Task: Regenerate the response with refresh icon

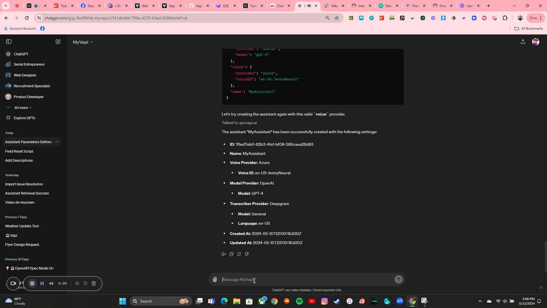Action: pyautogui.click(x=239, y=254)
